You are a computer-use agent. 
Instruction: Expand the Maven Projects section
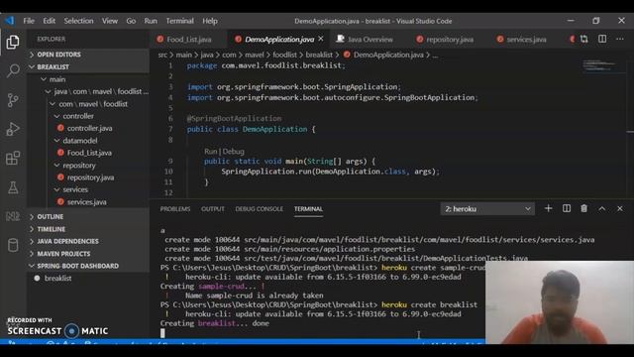(88, 254)
